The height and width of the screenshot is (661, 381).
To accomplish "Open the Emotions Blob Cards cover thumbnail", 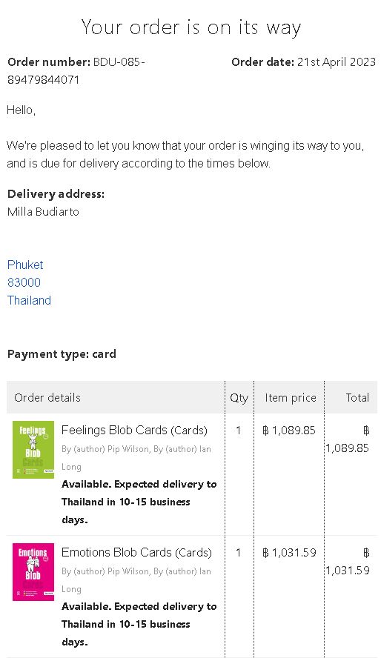I will coord(33,571).
